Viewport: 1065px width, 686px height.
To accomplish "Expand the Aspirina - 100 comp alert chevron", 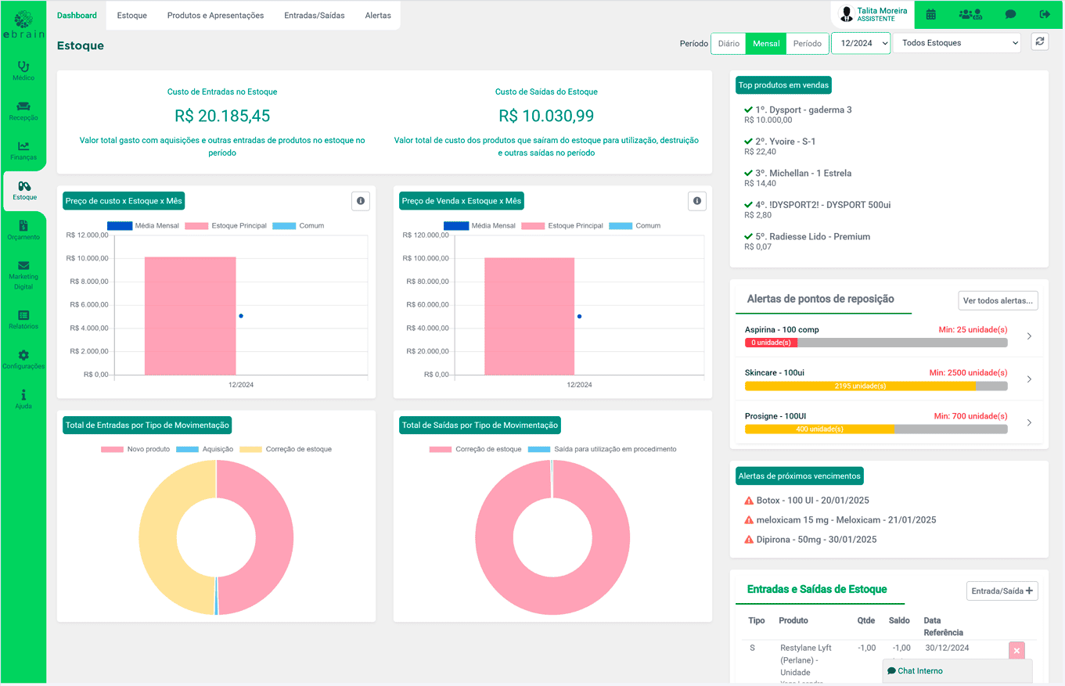I will click(x=1029, y=336).
